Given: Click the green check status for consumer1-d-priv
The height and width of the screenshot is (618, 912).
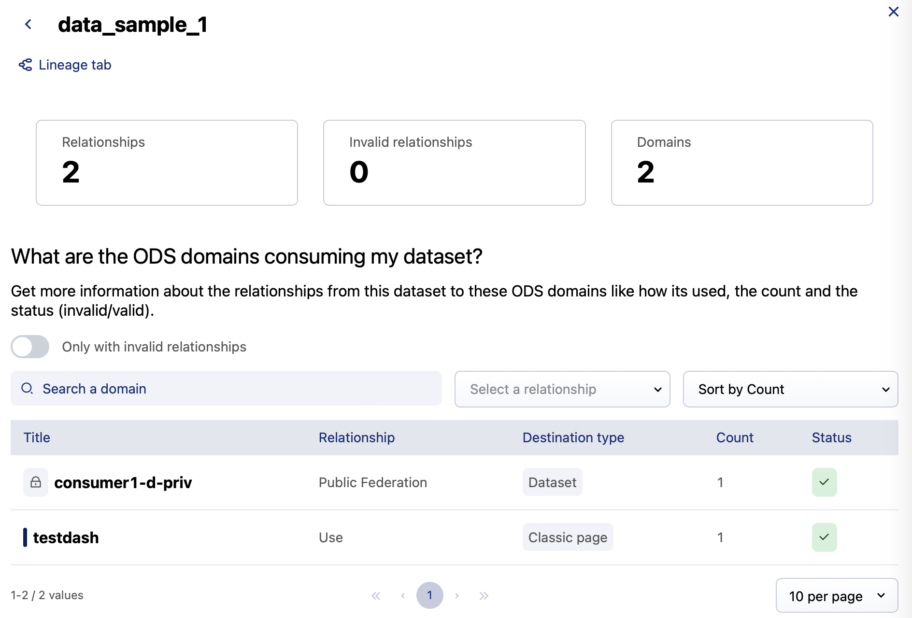Looking at the screenshot, I should point(824,482).
